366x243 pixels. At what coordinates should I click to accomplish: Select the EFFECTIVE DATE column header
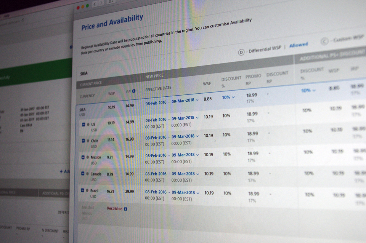click(158, 89)
